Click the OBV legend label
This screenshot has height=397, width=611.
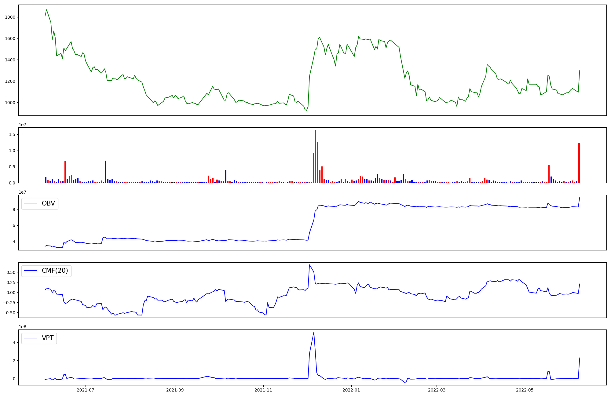coord(48,203)
